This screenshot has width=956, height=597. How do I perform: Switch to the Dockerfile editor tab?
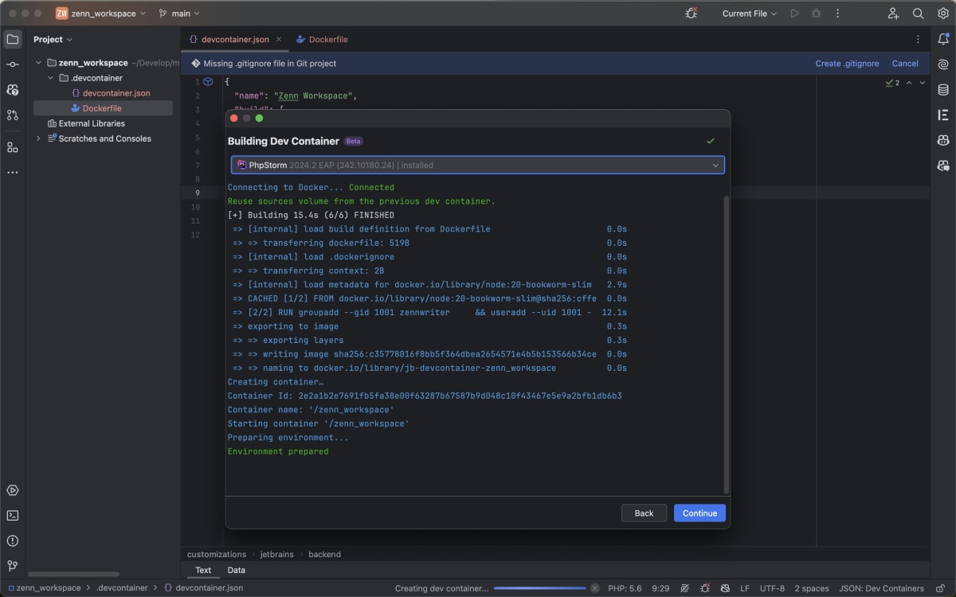pyautogui.click(x=322, y=39)
